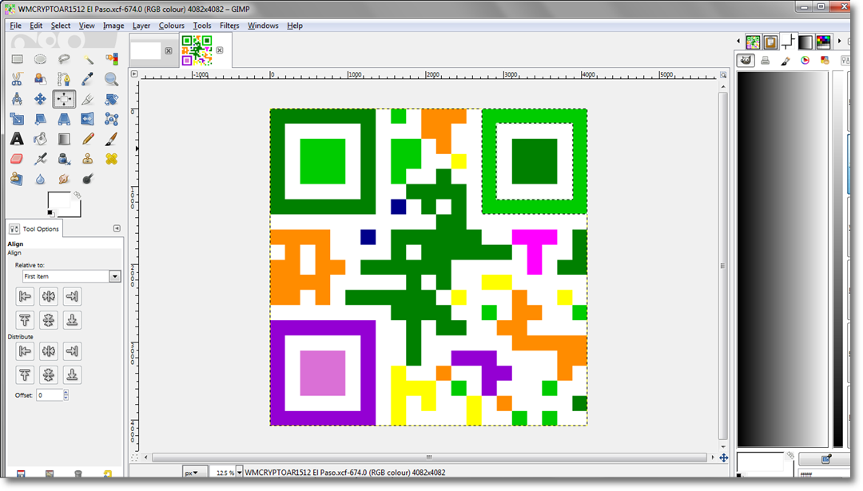Image resolution: width=863 pixels, height=491 pixels.
Task: Switch to the Gradients tab in the right dock
Action: click(x=805, y=42)
